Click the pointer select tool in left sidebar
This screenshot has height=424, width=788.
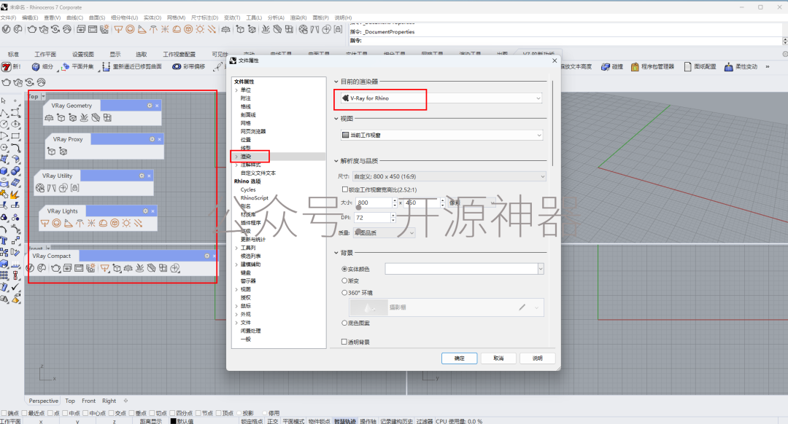click(x=4, y=101)
